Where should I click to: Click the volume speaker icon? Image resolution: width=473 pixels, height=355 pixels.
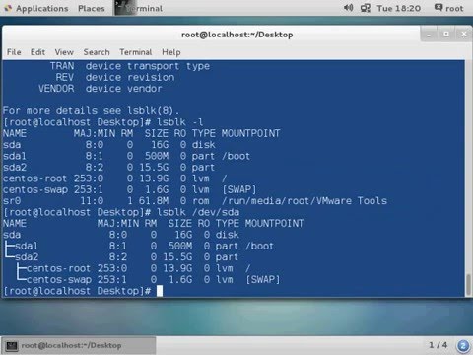[x=348, y=8]
